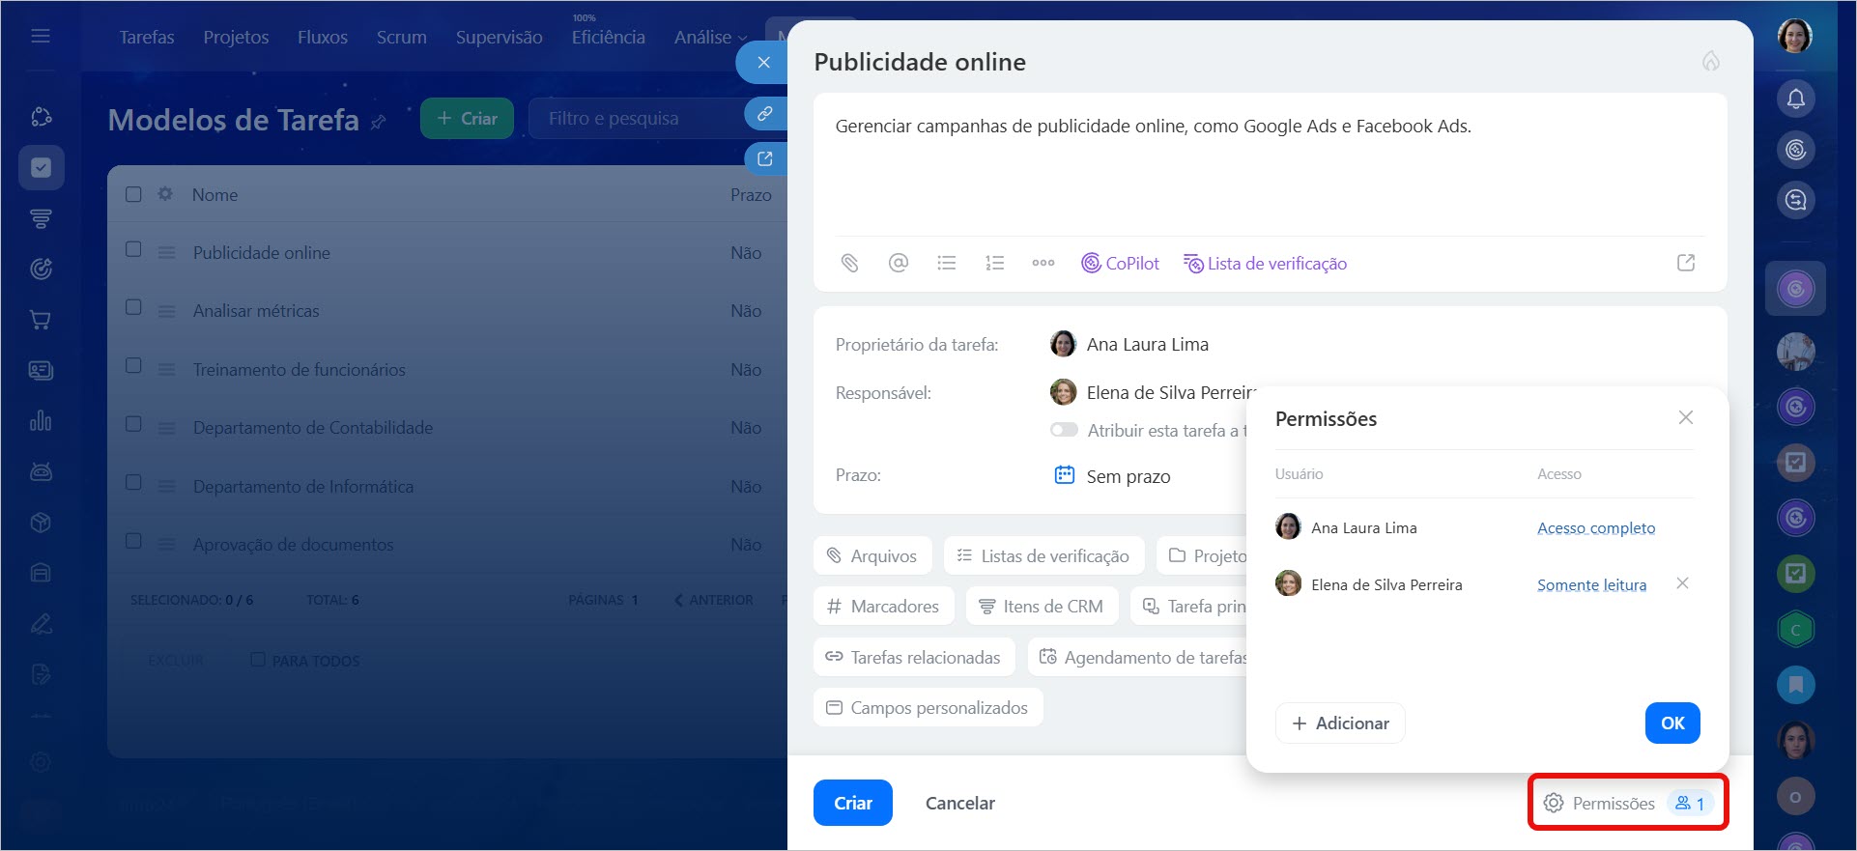1857x851 pixels.
Task: Copy task link using the link icon
Action: click(764, 114)
